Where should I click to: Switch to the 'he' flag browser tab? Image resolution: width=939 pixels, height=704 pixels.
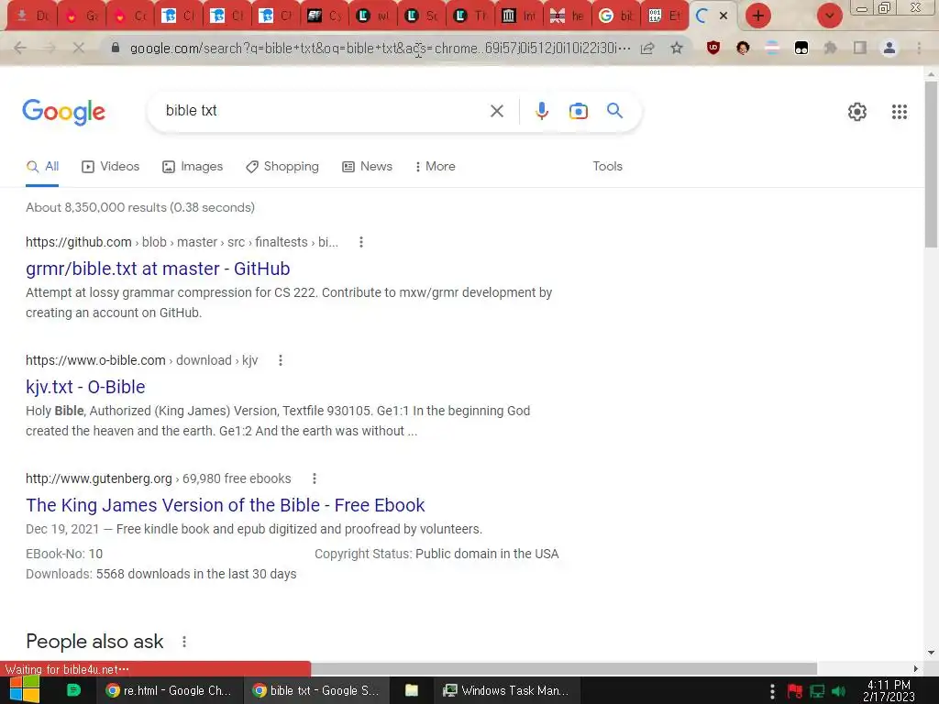pyautogui.click(x=568, y=16)
